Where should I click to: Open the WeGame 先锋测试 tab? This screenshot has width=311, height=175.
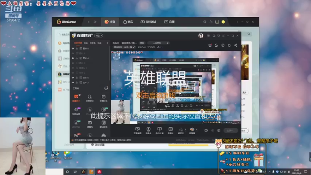[x=149, y=22]
